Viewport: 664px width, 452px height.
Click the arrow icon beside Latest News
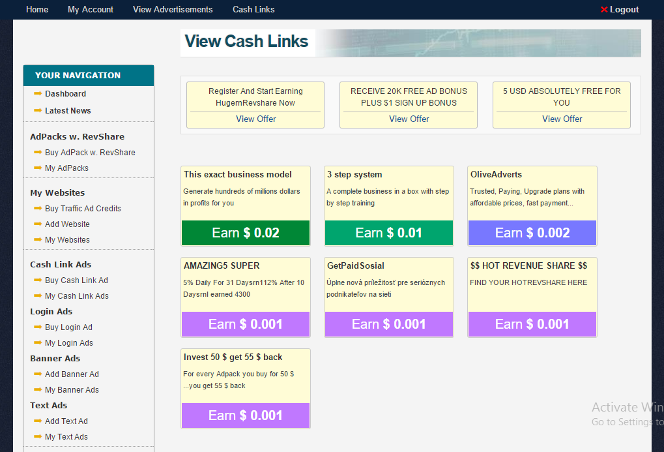coord(38,110)
